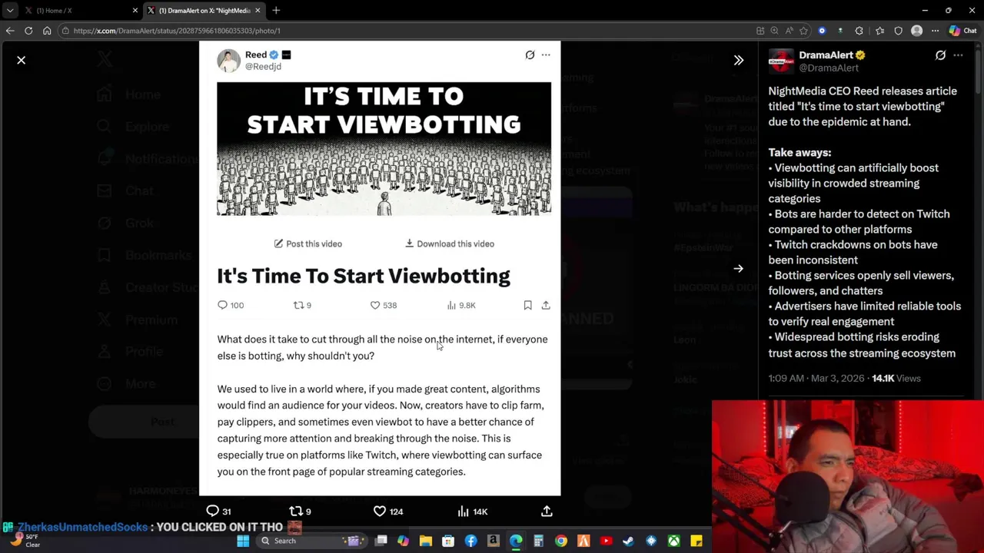Click @Reedjd handle
The image size is (984, 553).
pyautogui.click(x=263, y=67)
